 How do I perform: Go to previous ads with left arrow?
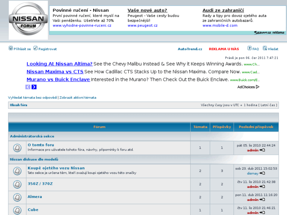click(28, 87)
